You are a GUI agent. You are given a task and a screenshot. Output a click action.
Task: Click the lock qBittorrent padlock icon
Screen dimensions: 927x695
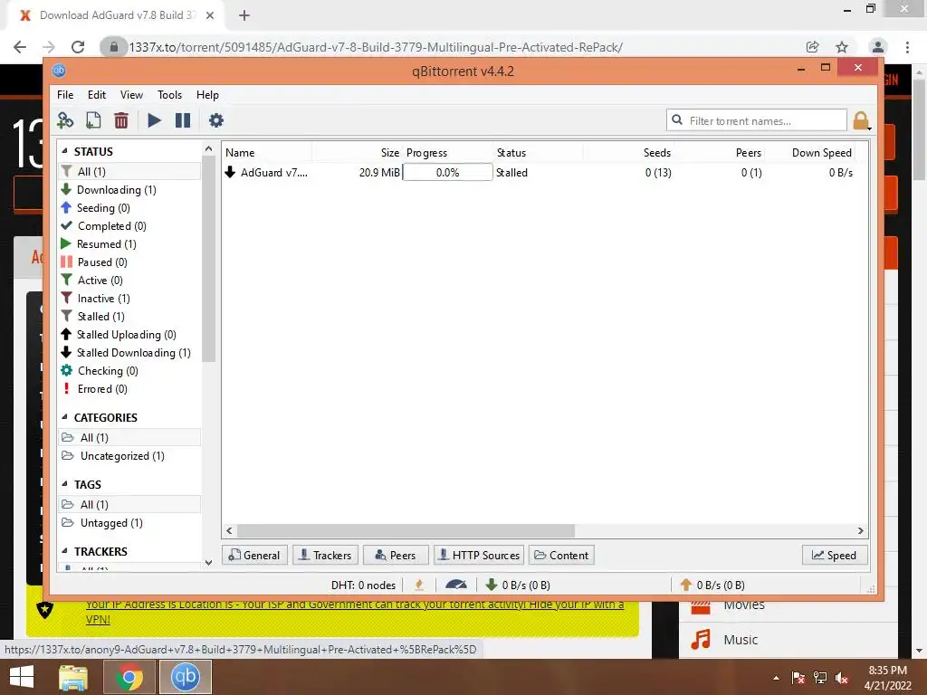pos(862,120)
